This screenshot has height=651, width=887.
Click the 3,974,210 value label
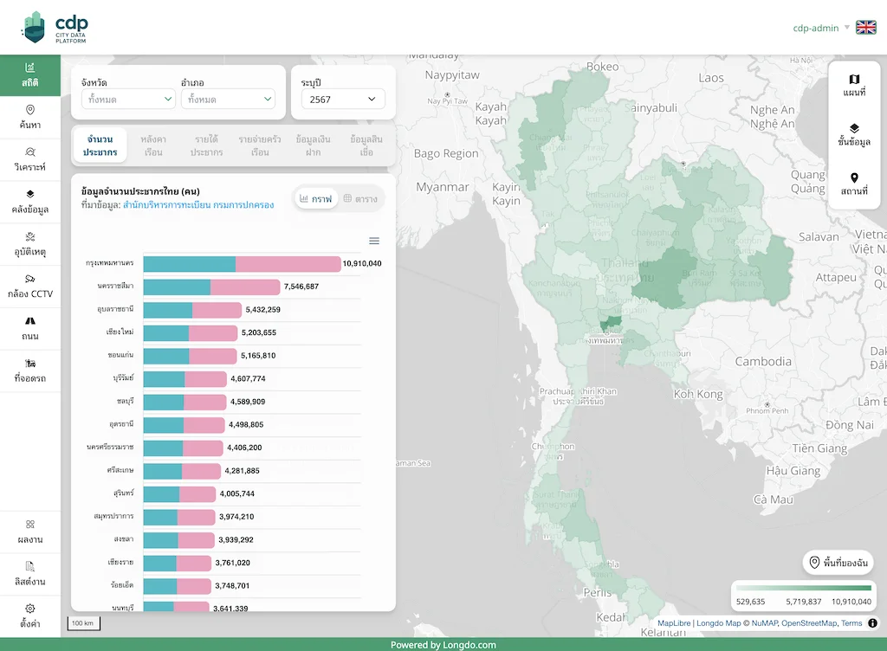[236, 517]
